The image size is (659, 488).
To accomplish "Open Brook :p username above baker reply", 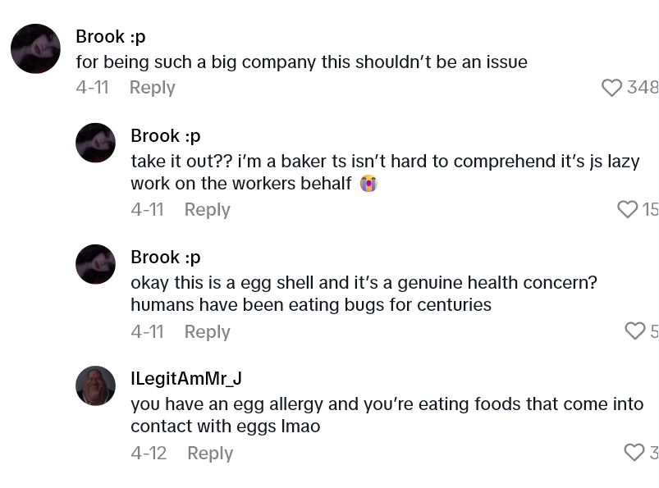I will [165, 135].
